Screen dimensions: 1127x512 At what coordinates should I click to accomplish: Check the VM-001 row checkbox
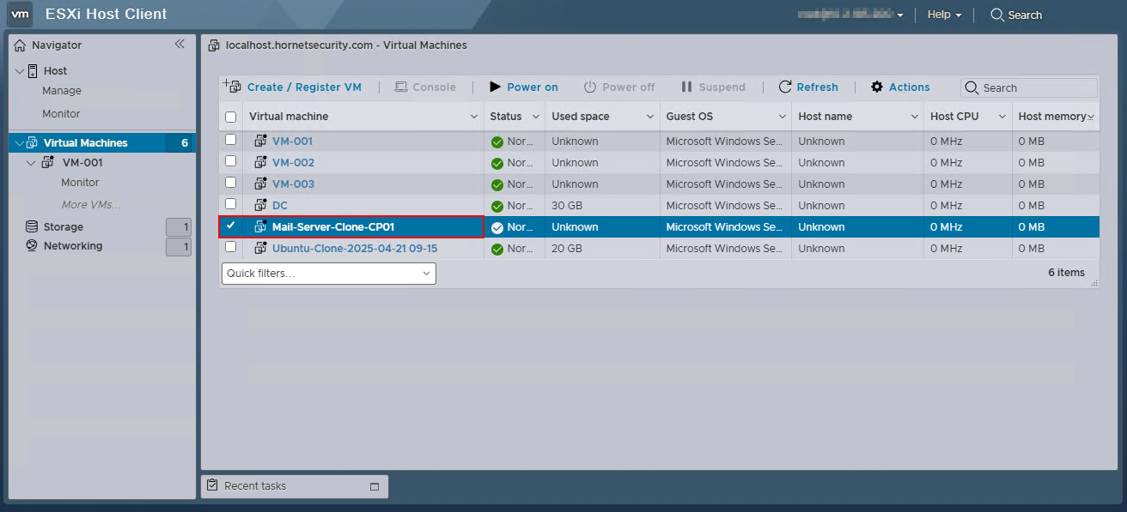(x=230, y=139)
